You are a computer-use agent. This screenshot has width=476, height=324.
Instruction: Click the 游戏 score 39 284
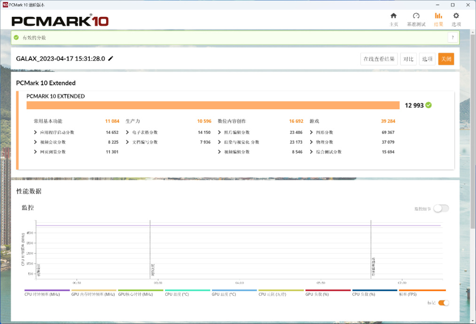(388, 121)
